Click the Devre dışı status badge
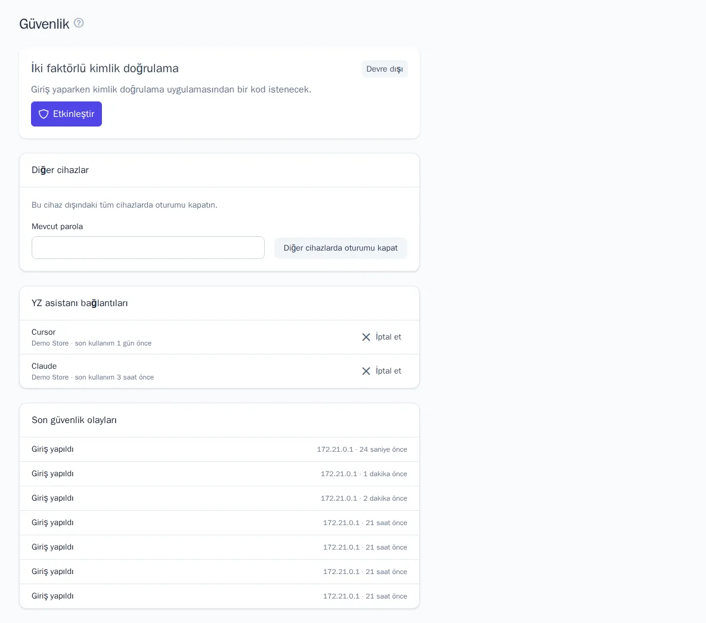The image size is (706, 623). pyautogui.click(x=385, y=69)
